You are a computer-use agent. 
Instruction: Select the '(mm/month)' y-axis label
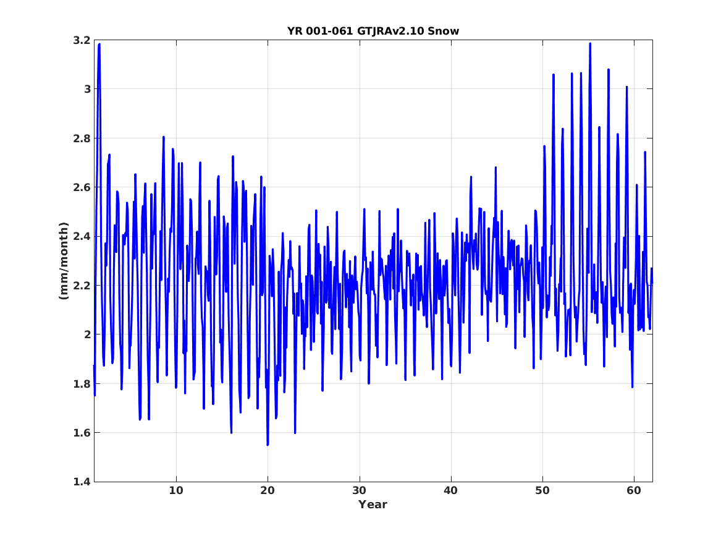(64, 260)
